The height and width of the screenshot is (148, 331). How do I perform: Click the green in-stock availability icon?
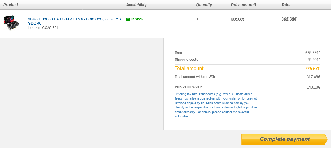tap(128, 19)
